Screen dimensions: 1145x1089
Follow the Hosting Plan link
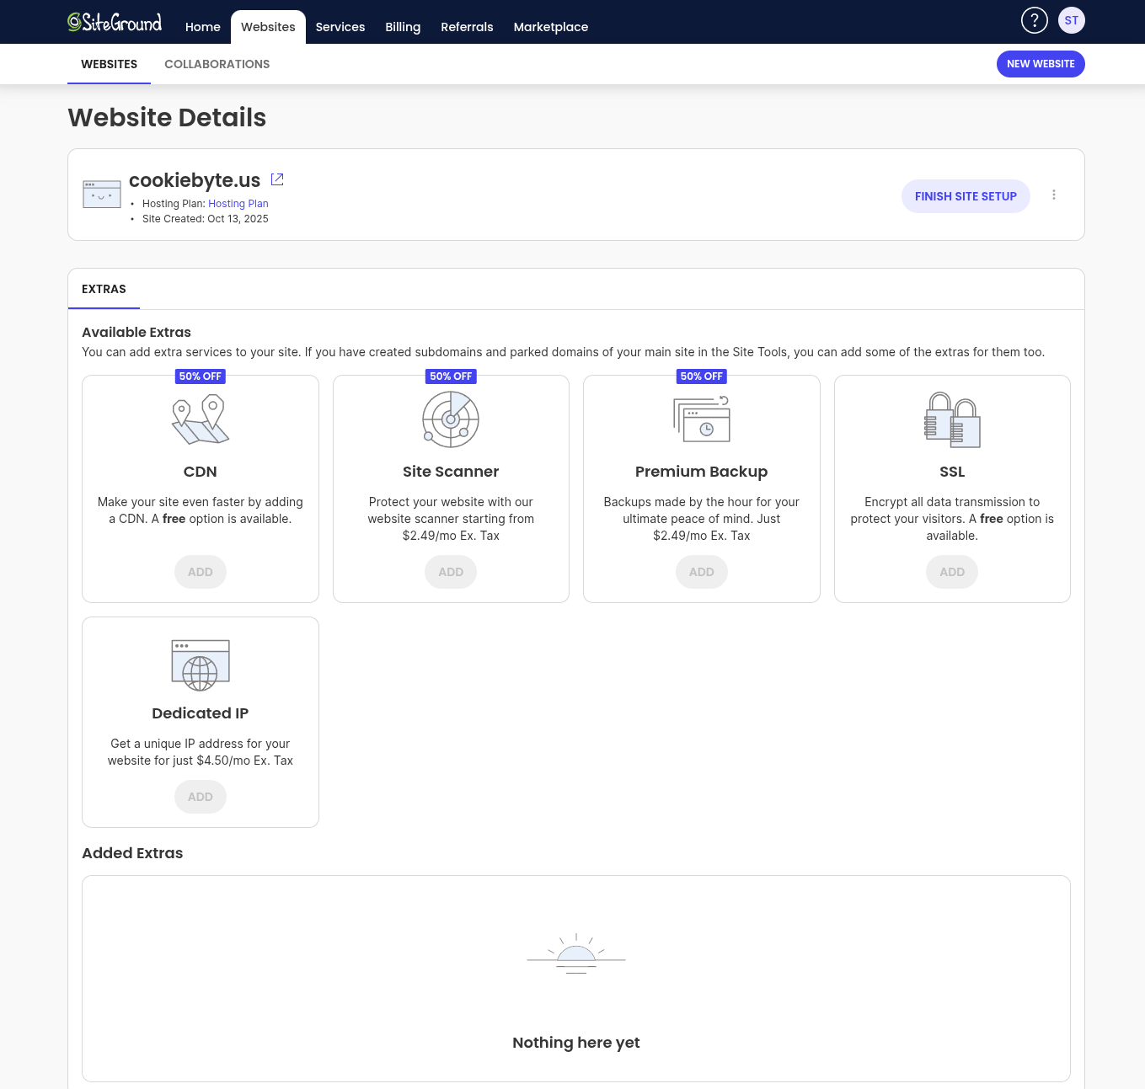pos(238,204)
